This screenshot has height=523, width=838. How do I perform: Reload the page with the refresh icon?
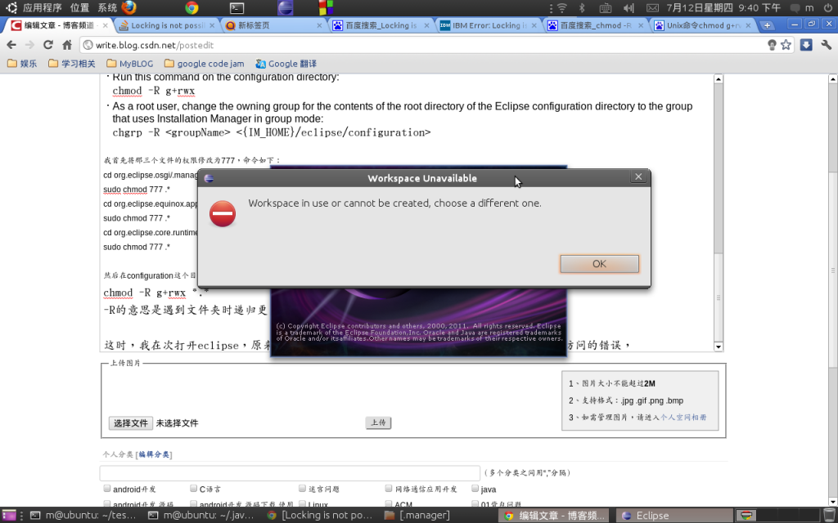(48, 46)
